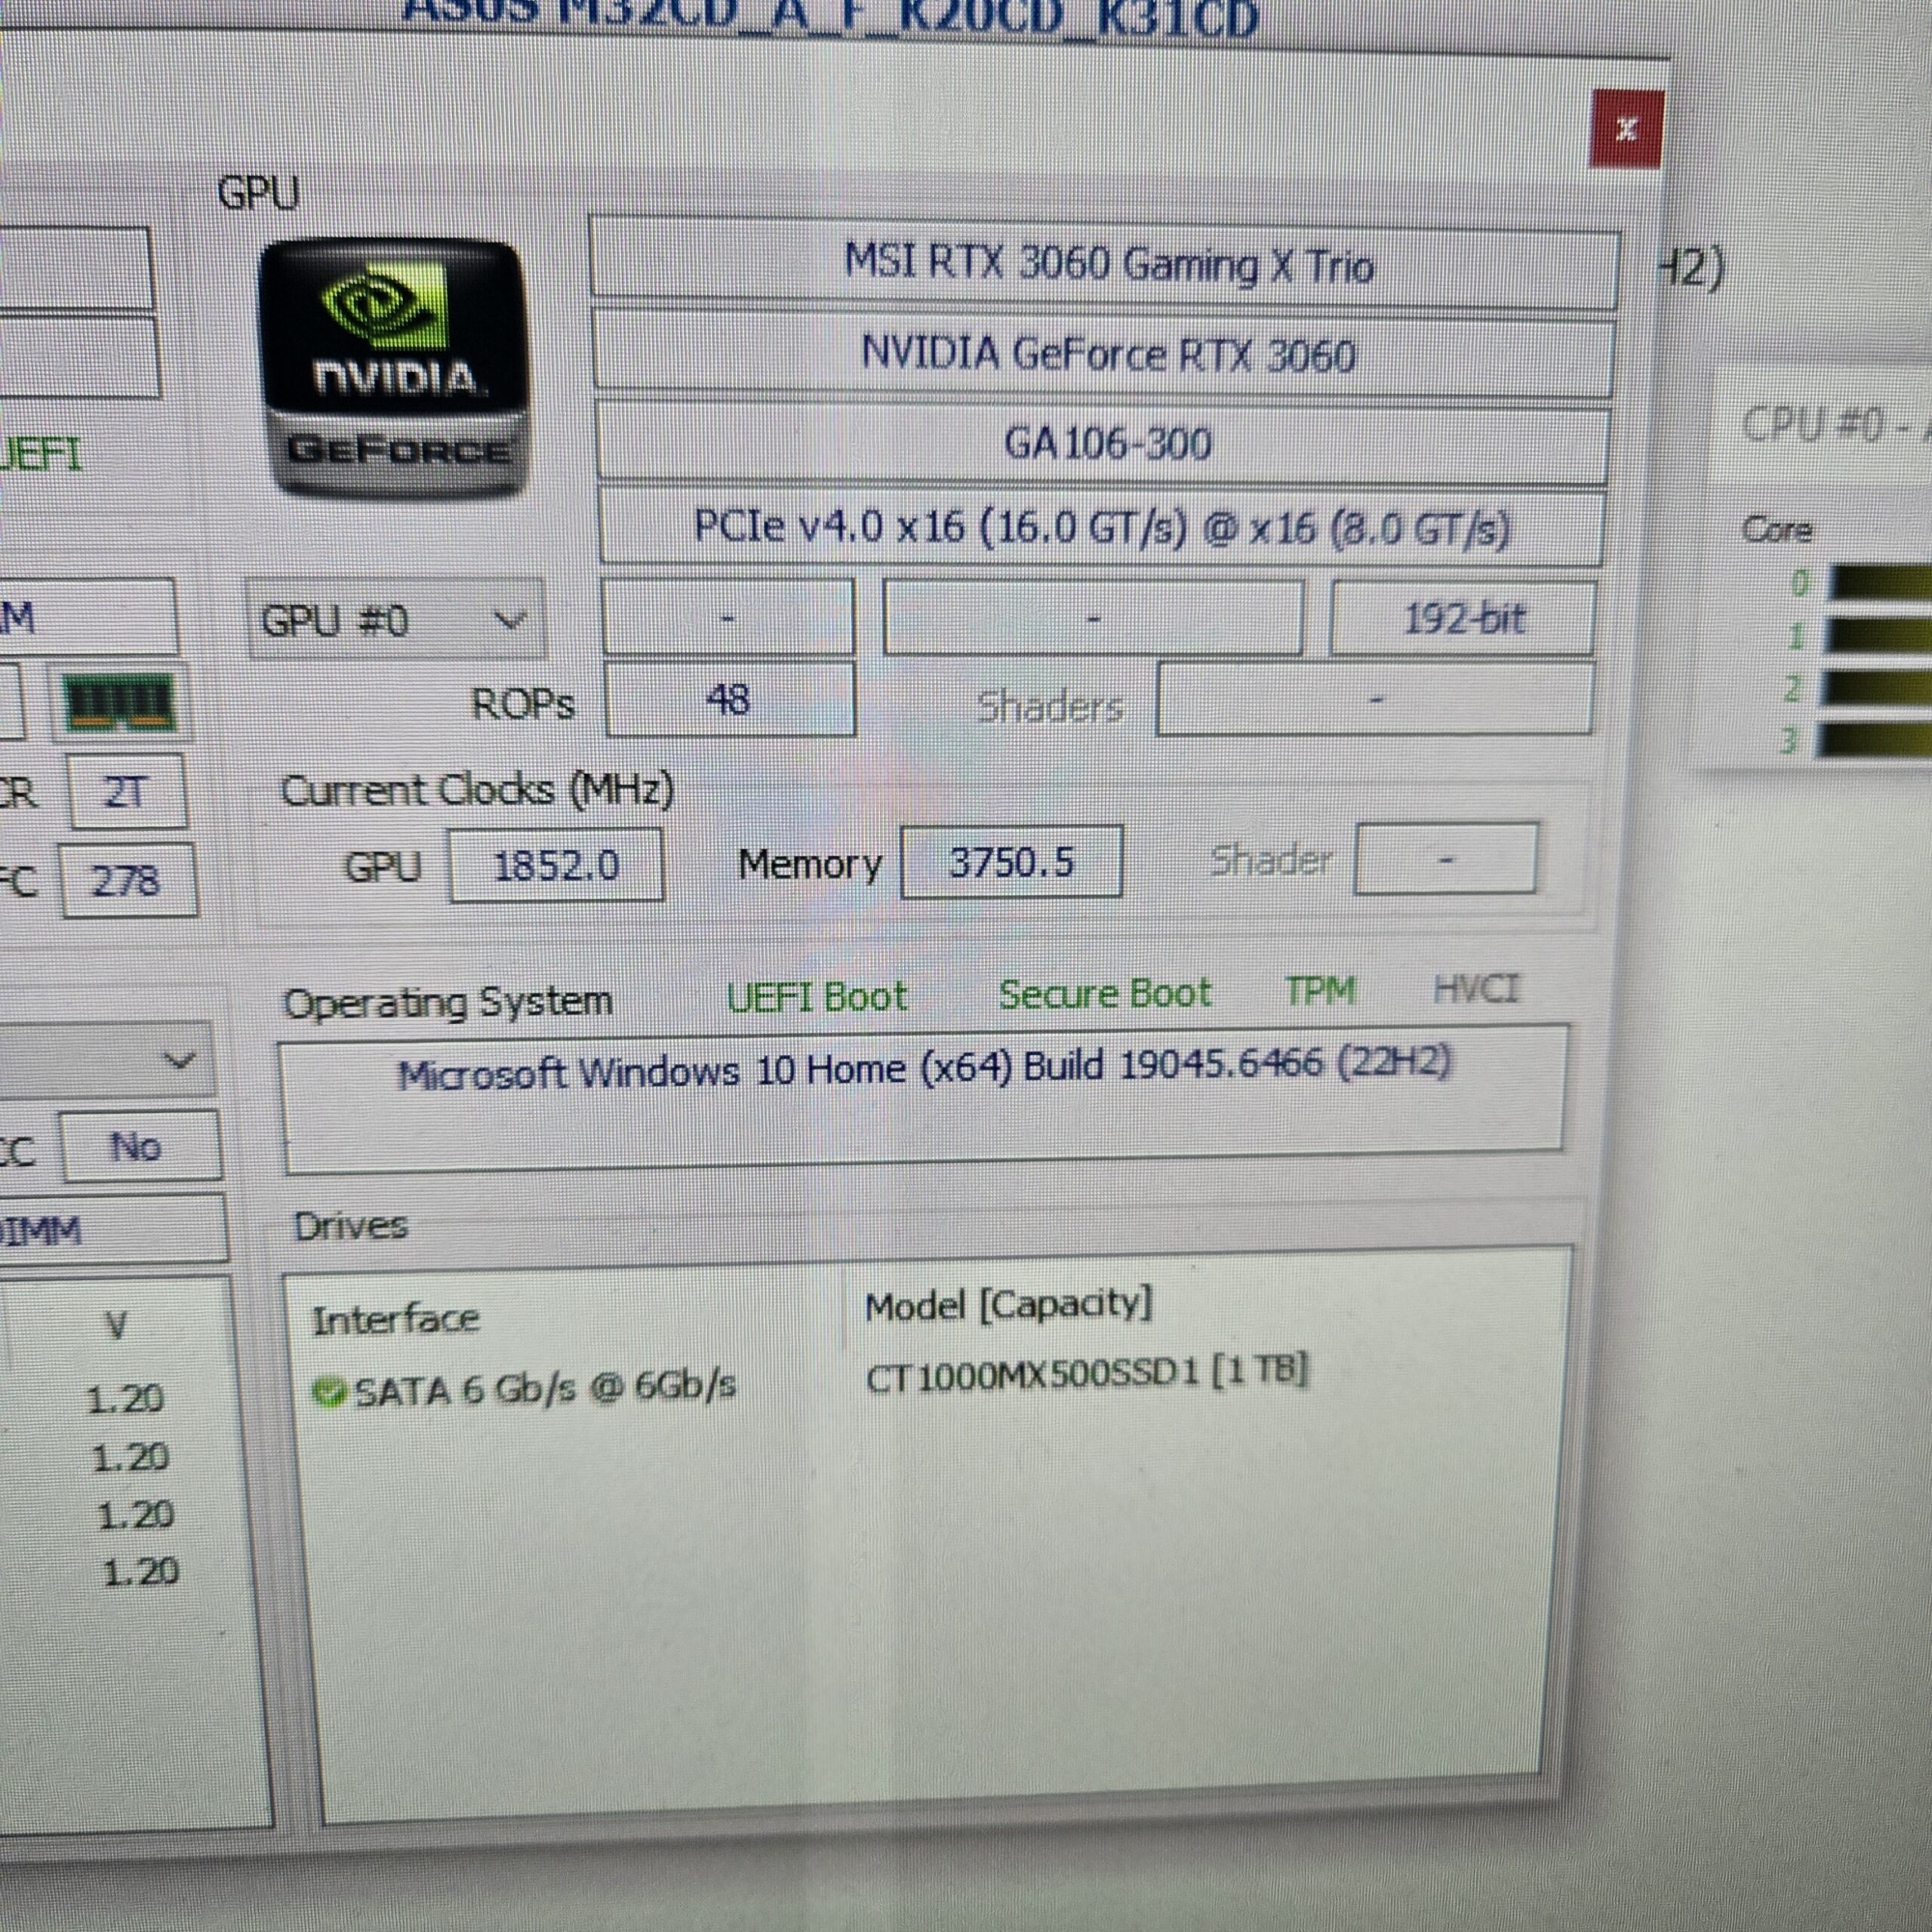Click the Model [Capacity] column header

pyautogui.click(x=1008, y=1304)
